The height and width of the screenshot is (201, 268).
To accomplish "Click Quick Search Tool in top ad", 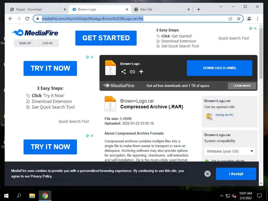I will tap(234, 38).
